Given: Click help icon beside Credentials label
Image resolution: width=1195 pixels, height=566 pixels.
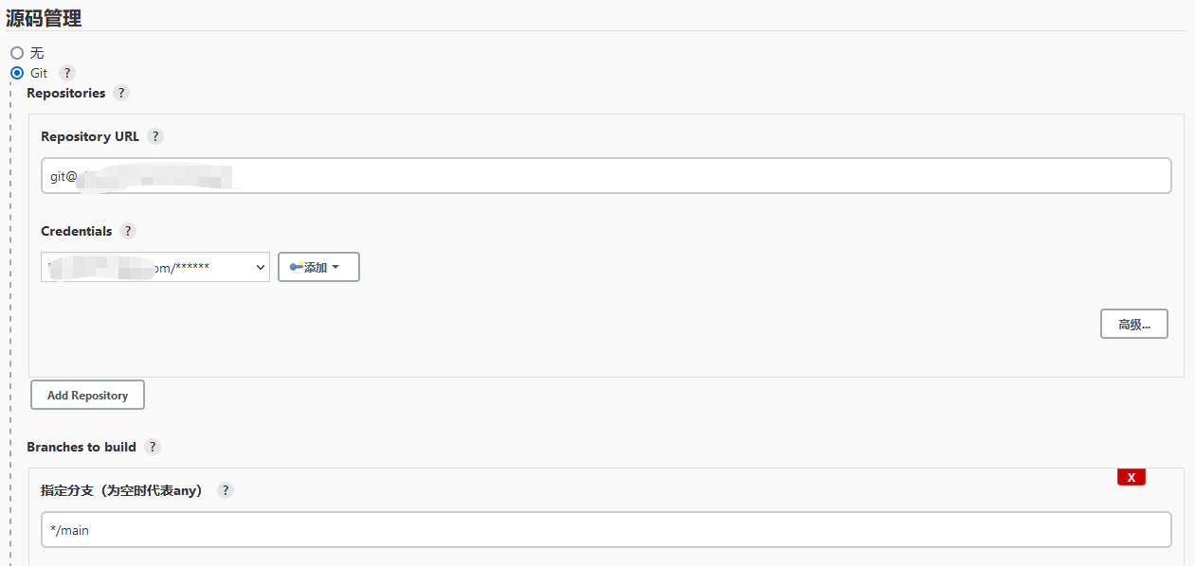Looking at the screenshot, I should pos(128,231).
